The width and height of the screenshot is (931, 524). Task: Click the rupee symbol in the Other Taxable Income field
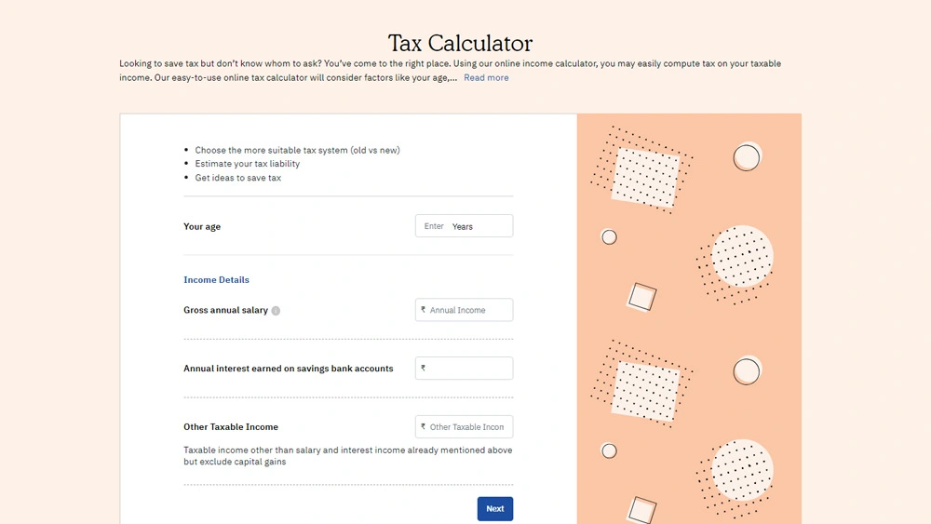[x=424, y=427]
